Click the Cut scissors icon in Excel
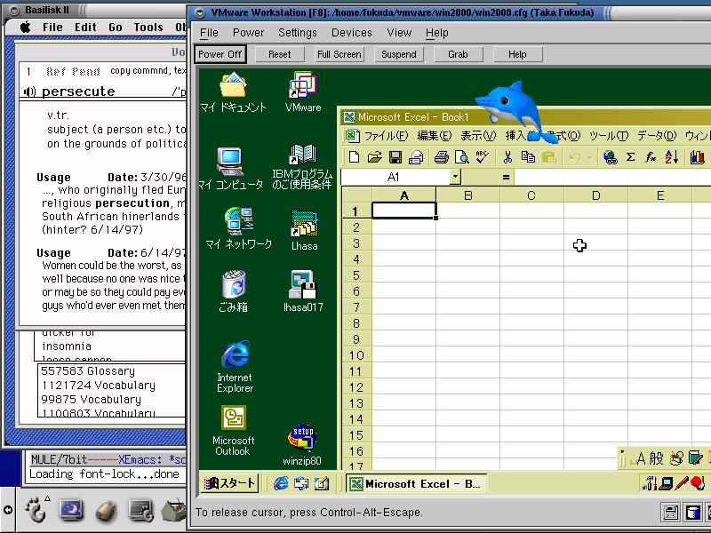Viewport: 711px width, 533px height. tap(507, 157)
